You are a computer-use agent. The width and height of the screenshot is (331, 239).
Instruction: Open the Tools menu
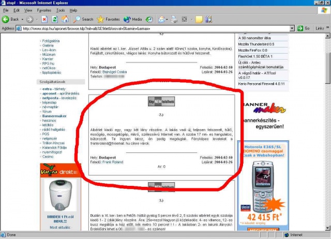tap(61, 10)
